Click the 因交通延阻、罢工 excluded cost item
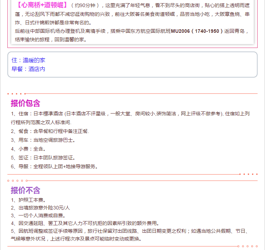Screen dimensions: 265x250 point(85,223)
